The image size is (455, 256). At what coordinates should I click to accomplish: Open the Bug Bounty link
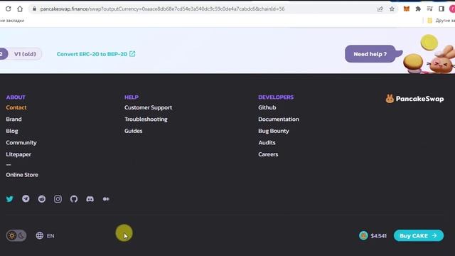[274, 131]
